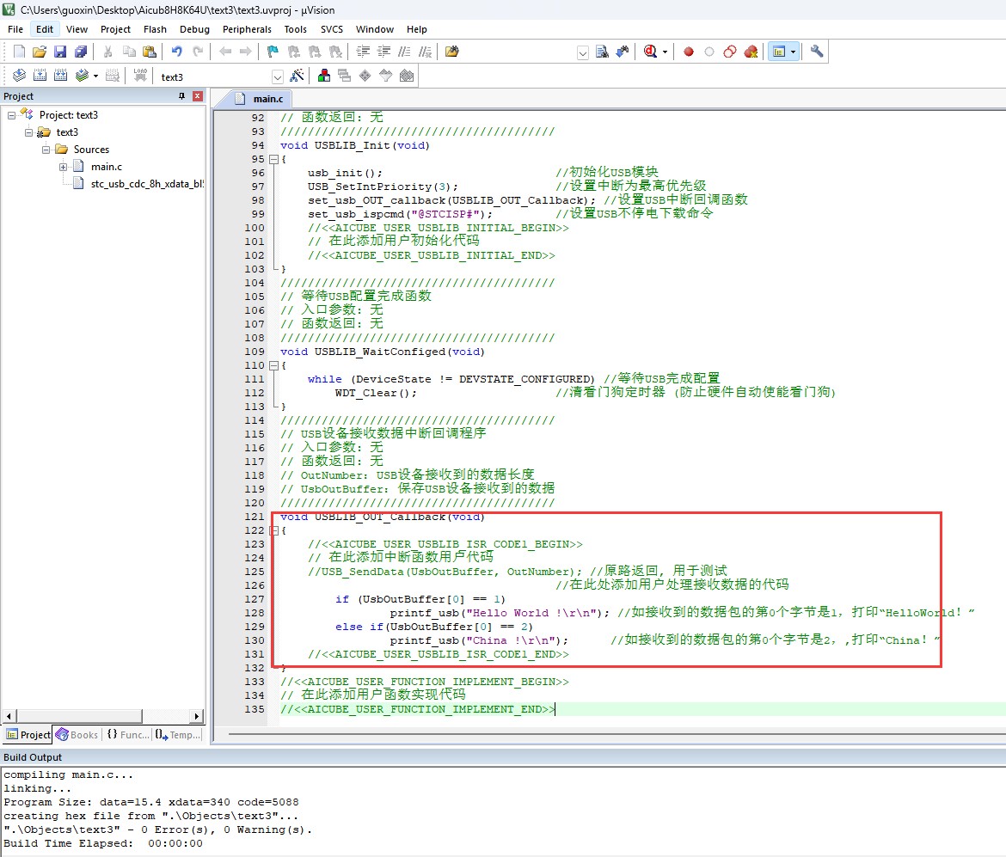Select the Sources group in the project tree
Image resolution: width=1006 pixels, height=857 pixels.
[91, 150]
